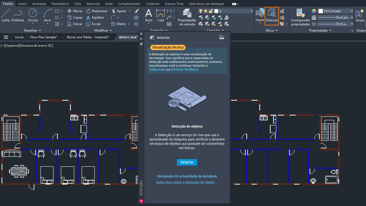Select the Matriz (array) tool
The width and height of the screenshot is (366, 206).
click(x=118, y=24)
